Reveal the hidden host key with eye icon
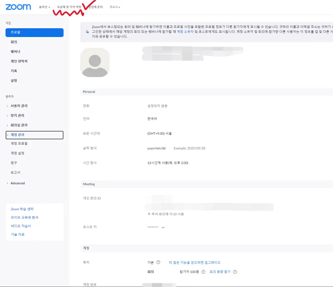The image size is (333, 287). pyautogui.click(x=163, y=227)
